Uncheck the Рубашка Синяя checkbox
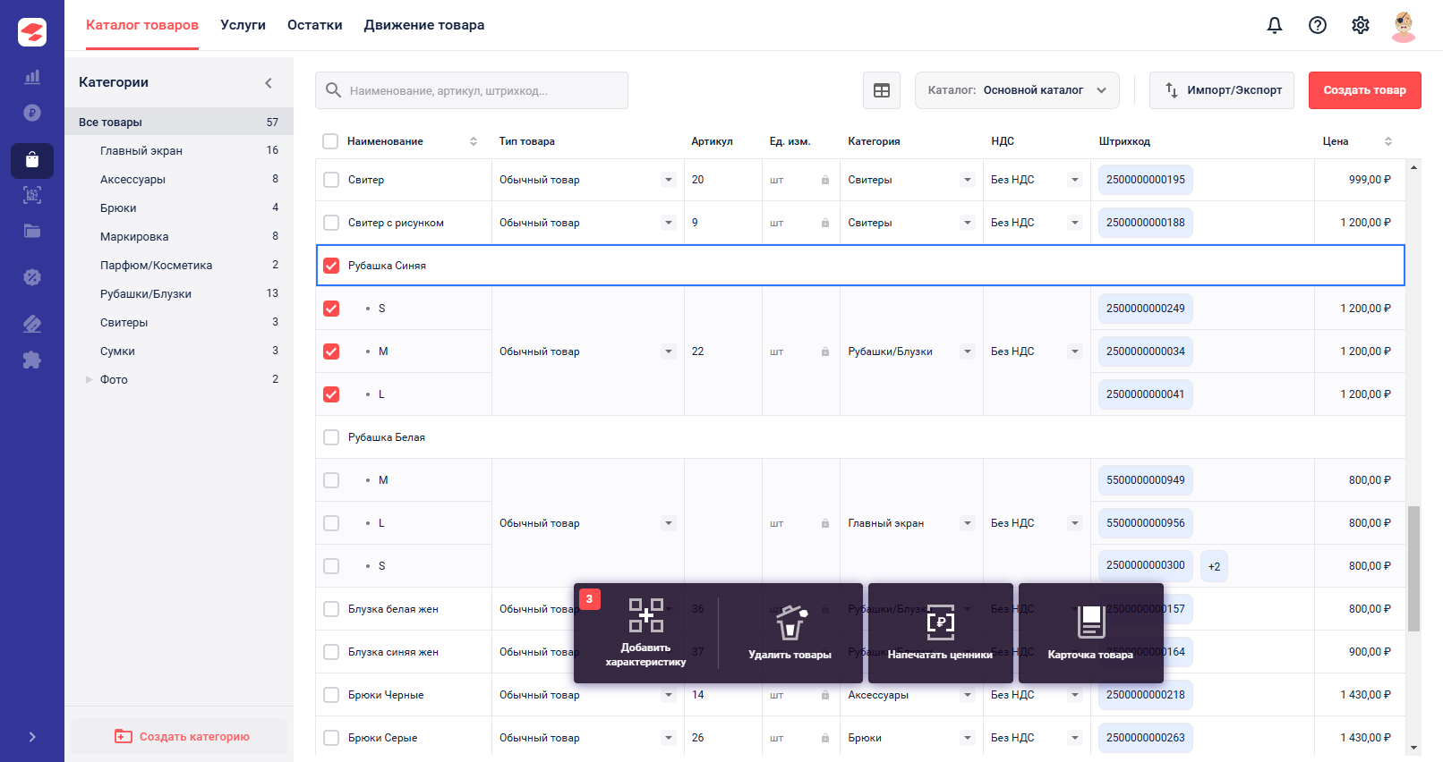 (x=331, y=266)
